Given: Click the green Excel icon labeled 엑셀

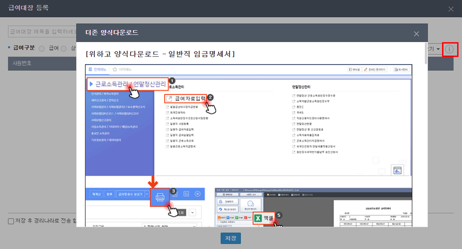Looking at the screenshot, I should tap(258, 218).
